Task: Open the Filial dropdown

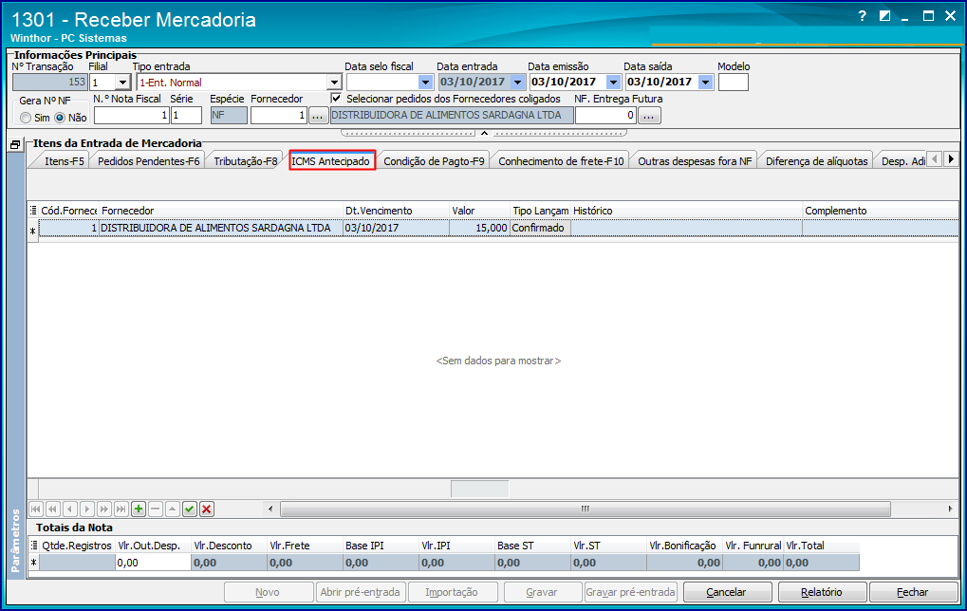Action: [122, 83]
